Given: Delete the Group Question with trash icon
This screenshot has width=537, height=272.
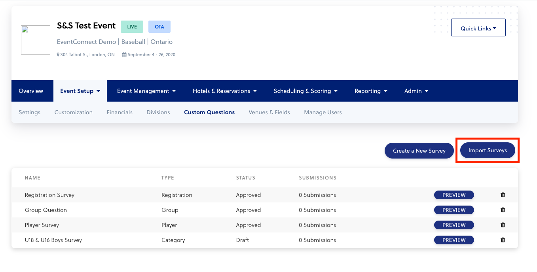Looking at the screenshot, I should pyautogui.click(x=503, y=210).
